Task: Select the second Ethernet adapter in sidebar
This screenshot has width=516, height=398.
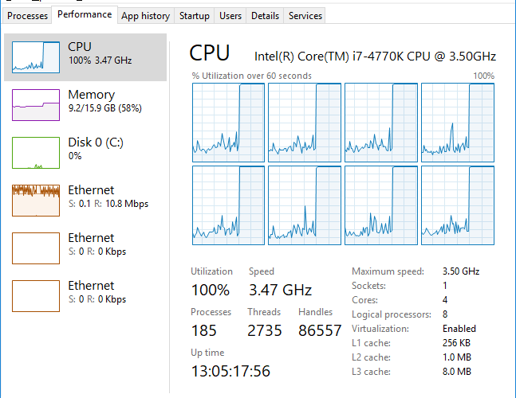Action: pos(36,248)
